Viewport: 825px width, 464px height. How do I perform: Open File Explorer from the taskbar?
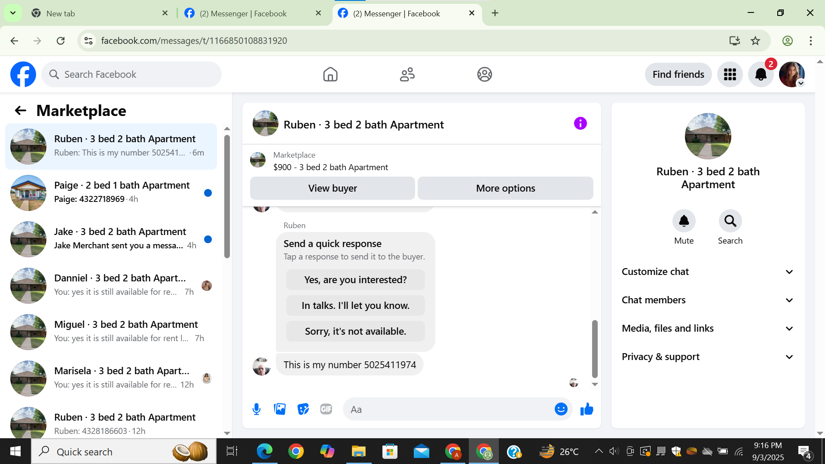pyautogui.click(x=358, y=452)
